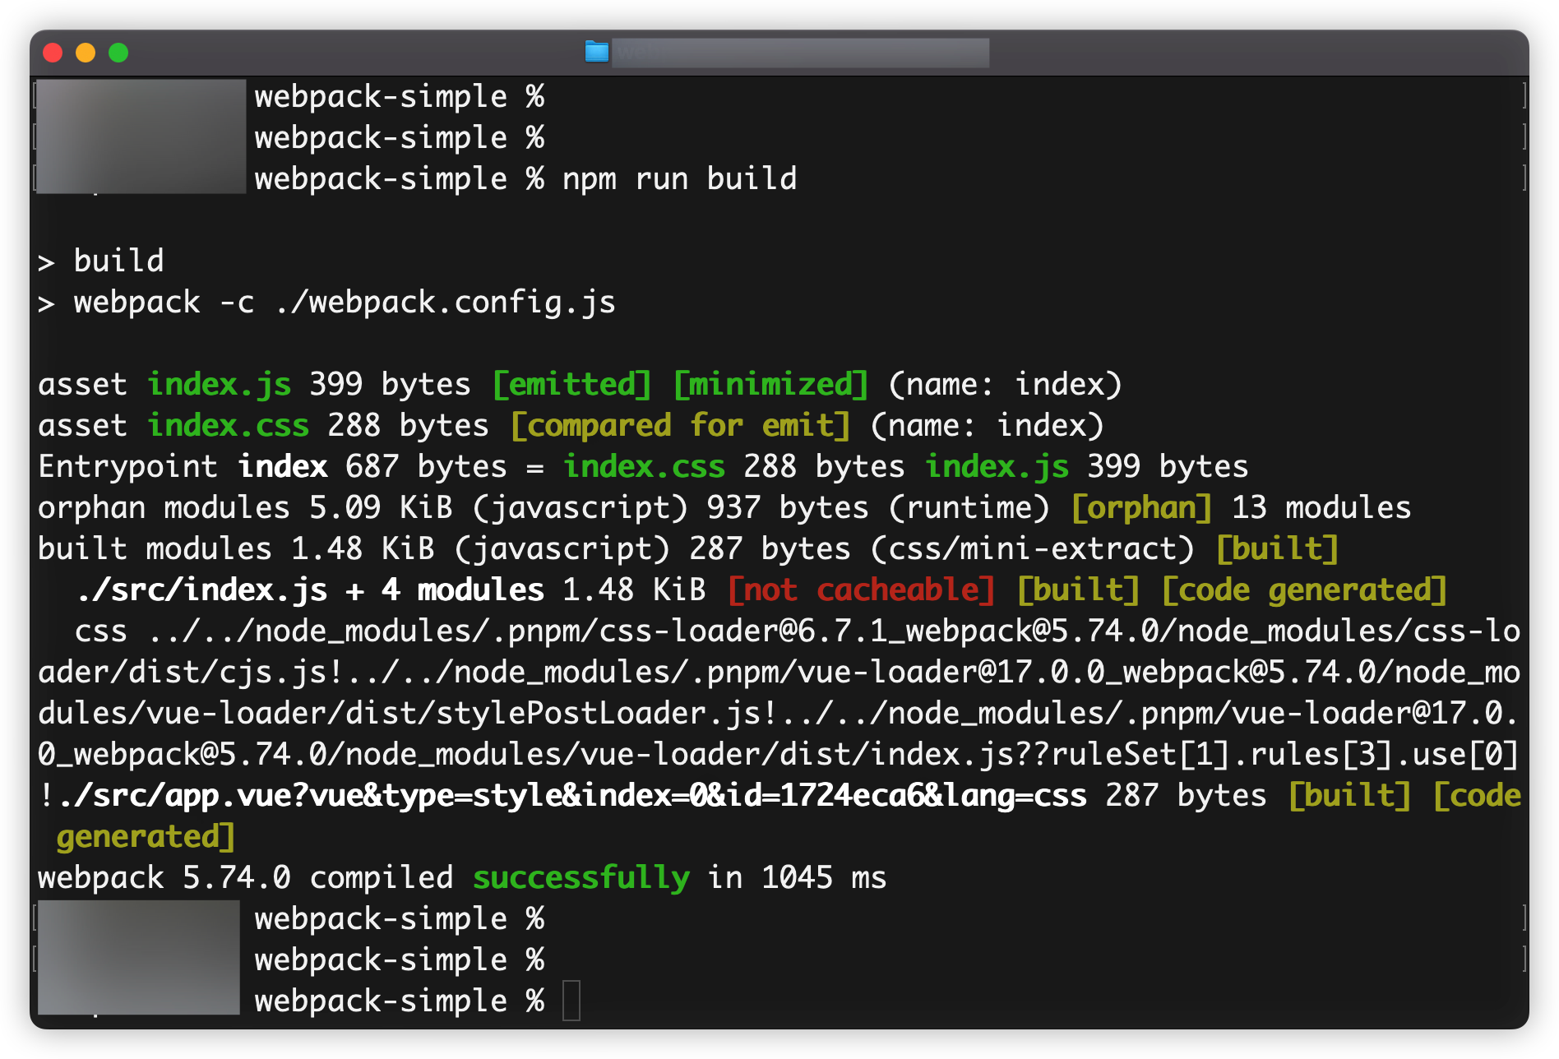Close the terminal window with red button

[x=53, y=53]
